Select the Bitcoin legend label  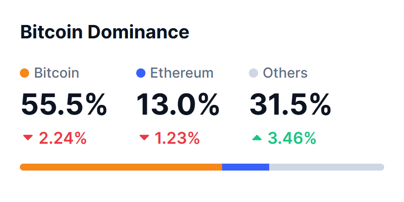click(x=57, y=73)
